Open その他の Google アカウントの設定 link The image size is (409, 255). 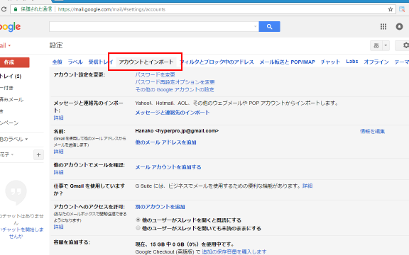coord(175,90)
